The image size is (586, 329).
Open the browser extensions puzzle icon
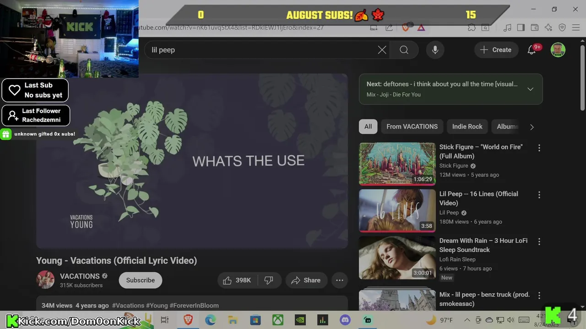472,27
